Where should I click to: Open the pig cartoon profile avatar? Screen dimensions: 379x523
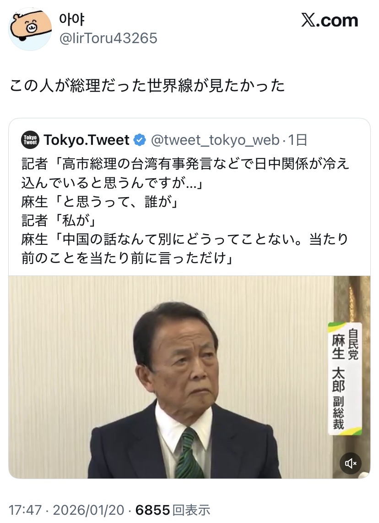[30, 29]
